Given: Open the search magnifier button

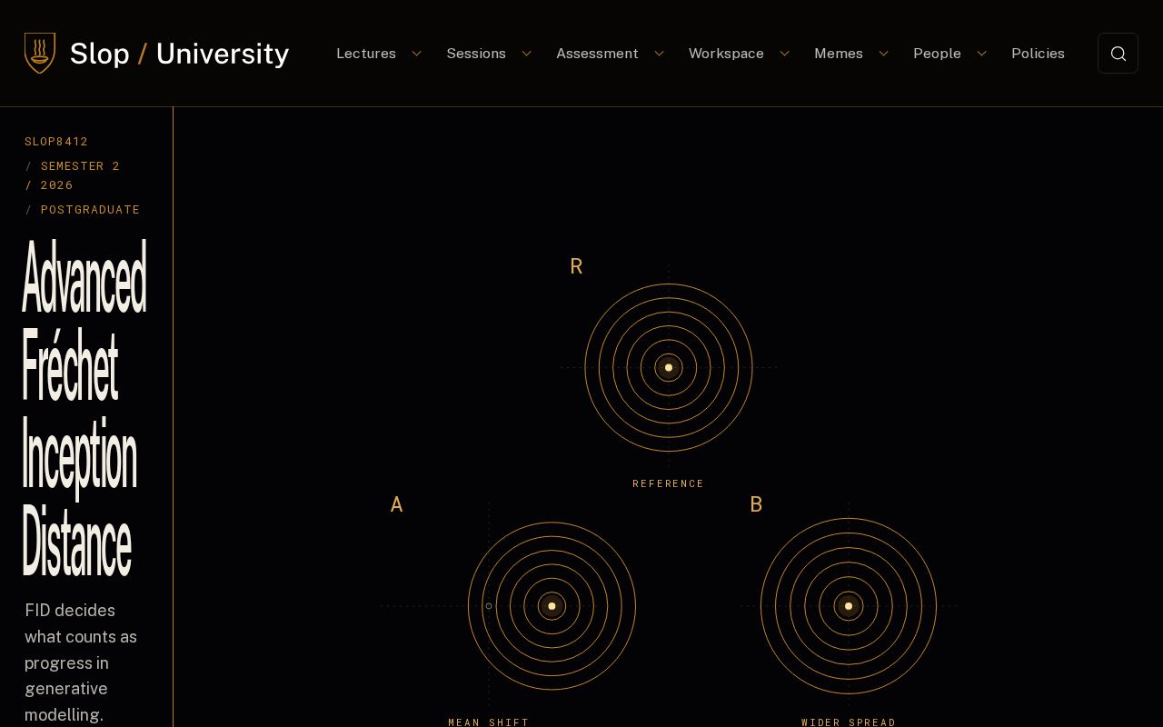Looking at the screenshot, I should pyautogui.click(x=1118, y=54).
